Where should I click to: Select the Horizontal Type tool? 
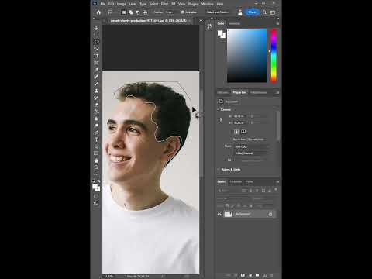click(96, 139)
